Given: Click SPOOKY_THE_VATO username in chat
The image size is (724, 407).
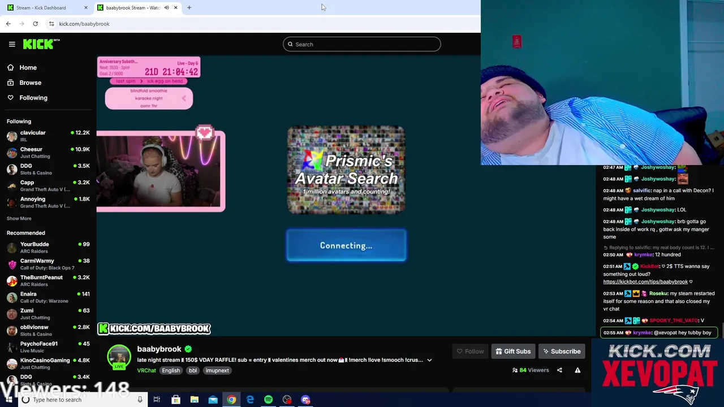Looking at the screenshot, I should coord(674,321).
